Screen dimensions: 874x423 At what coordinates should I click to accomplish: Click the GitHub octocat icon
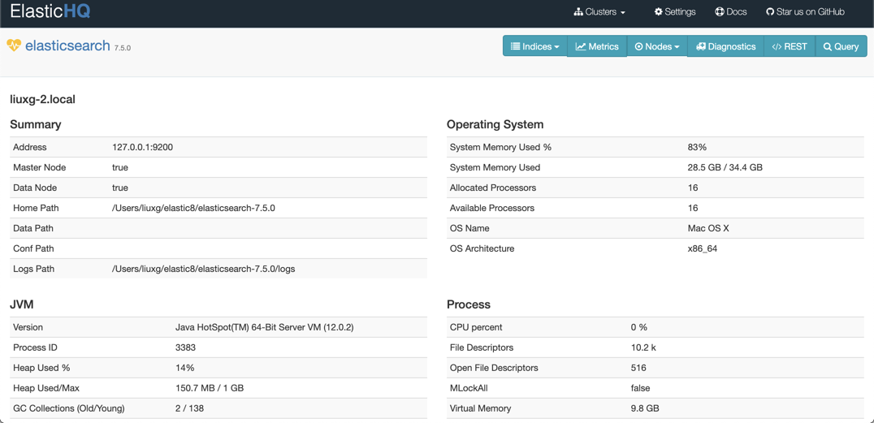pos(770,11)
